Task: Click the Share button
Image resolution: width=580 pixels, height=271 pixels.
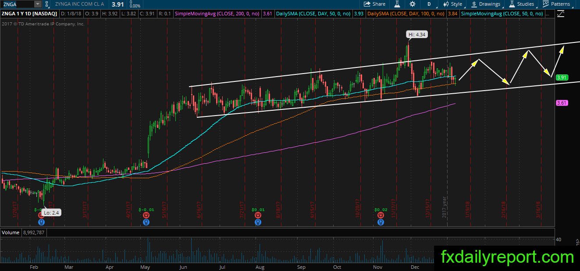Action: tap(374, 4)
